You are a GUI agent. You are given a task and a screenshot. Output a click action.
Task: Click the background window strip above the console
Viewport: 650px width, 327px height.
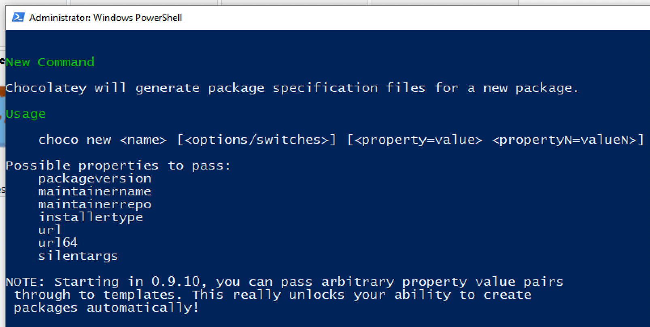[324, 2]
